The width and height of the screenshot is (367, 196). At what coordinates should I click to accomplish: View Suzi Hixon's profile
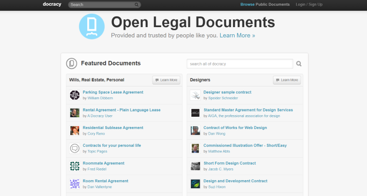[217, 187]
